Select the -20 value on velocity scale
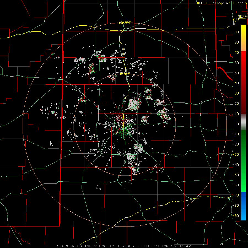This screenshot has height=248, width=248. click(x=236, y=144)
